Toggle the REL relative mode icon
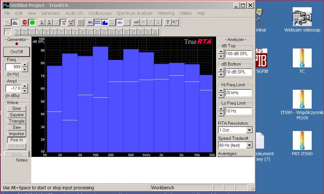324x194 pixels. click(90, 22)
